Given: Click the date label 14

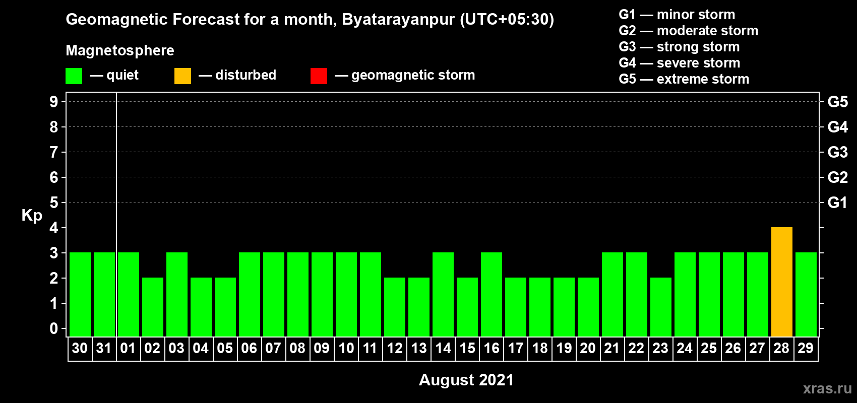Looking at the screenshot, I should click(443, 349).
